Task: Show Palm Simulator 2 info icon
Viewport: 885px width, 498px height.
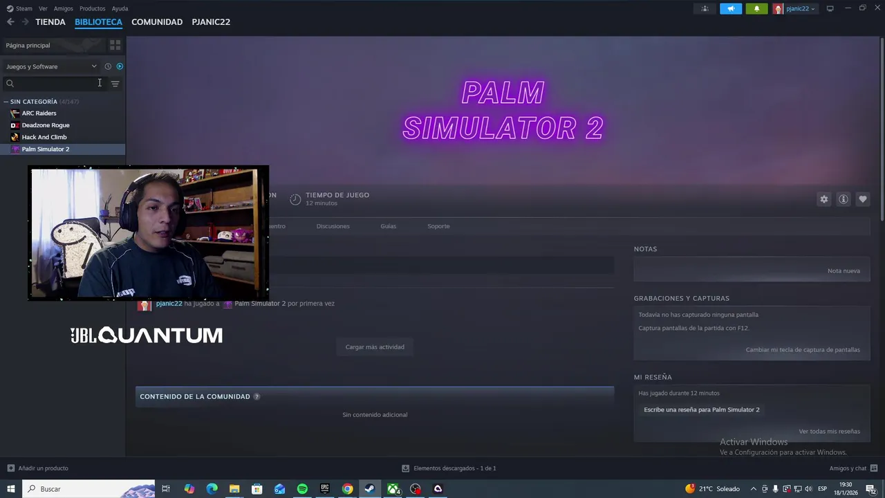Action: (x=843, y=199)
